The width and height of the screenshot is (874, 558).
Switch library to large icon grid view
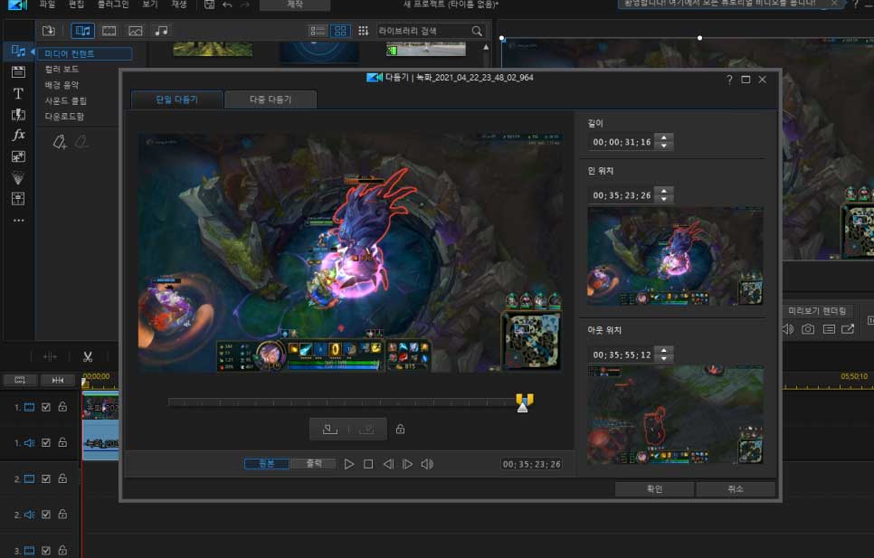coord(340,31)
